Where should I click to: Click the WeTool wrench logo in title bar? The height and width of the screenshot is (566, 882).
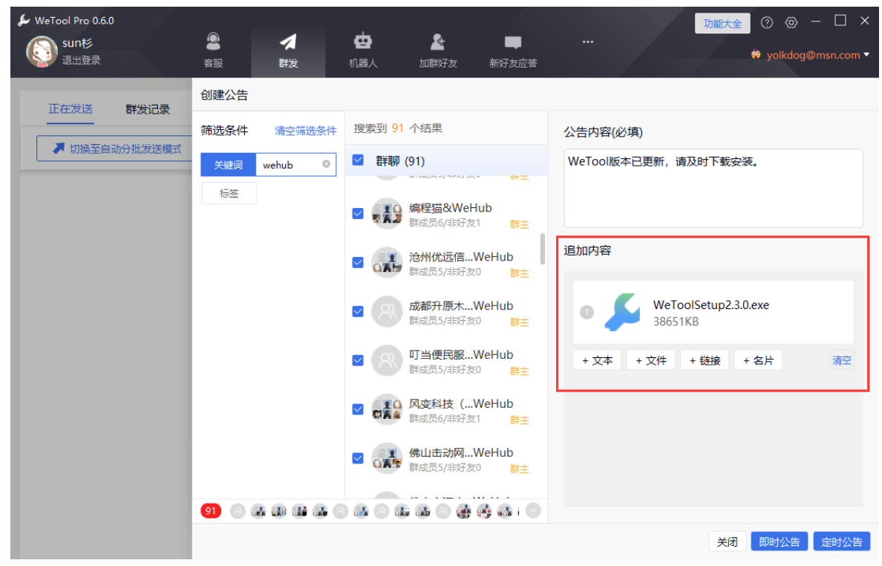click(24, 21)
